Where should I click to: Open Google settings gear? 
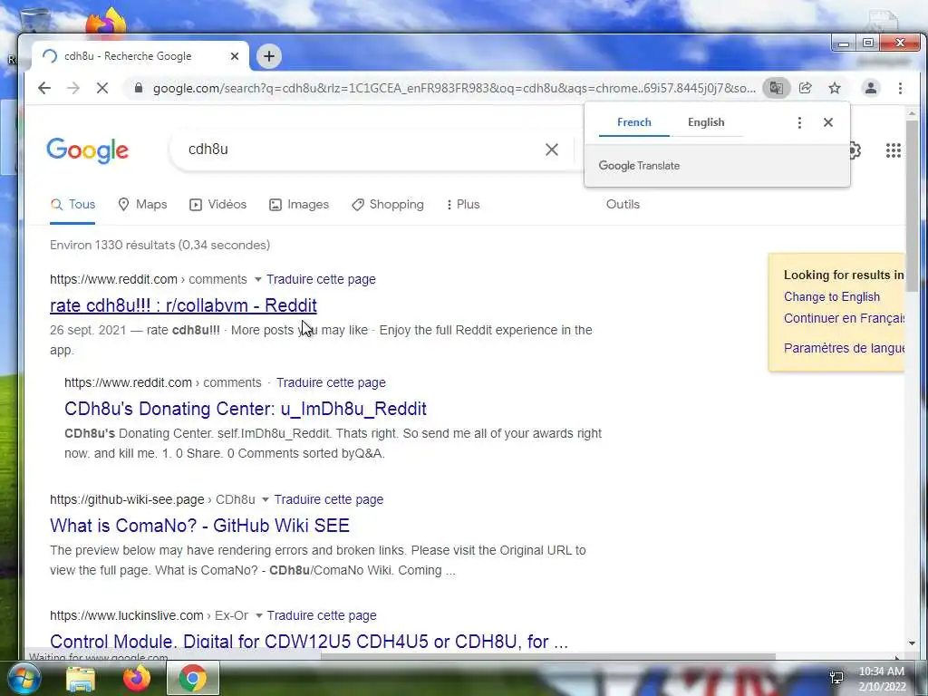(x=855, y=151)
